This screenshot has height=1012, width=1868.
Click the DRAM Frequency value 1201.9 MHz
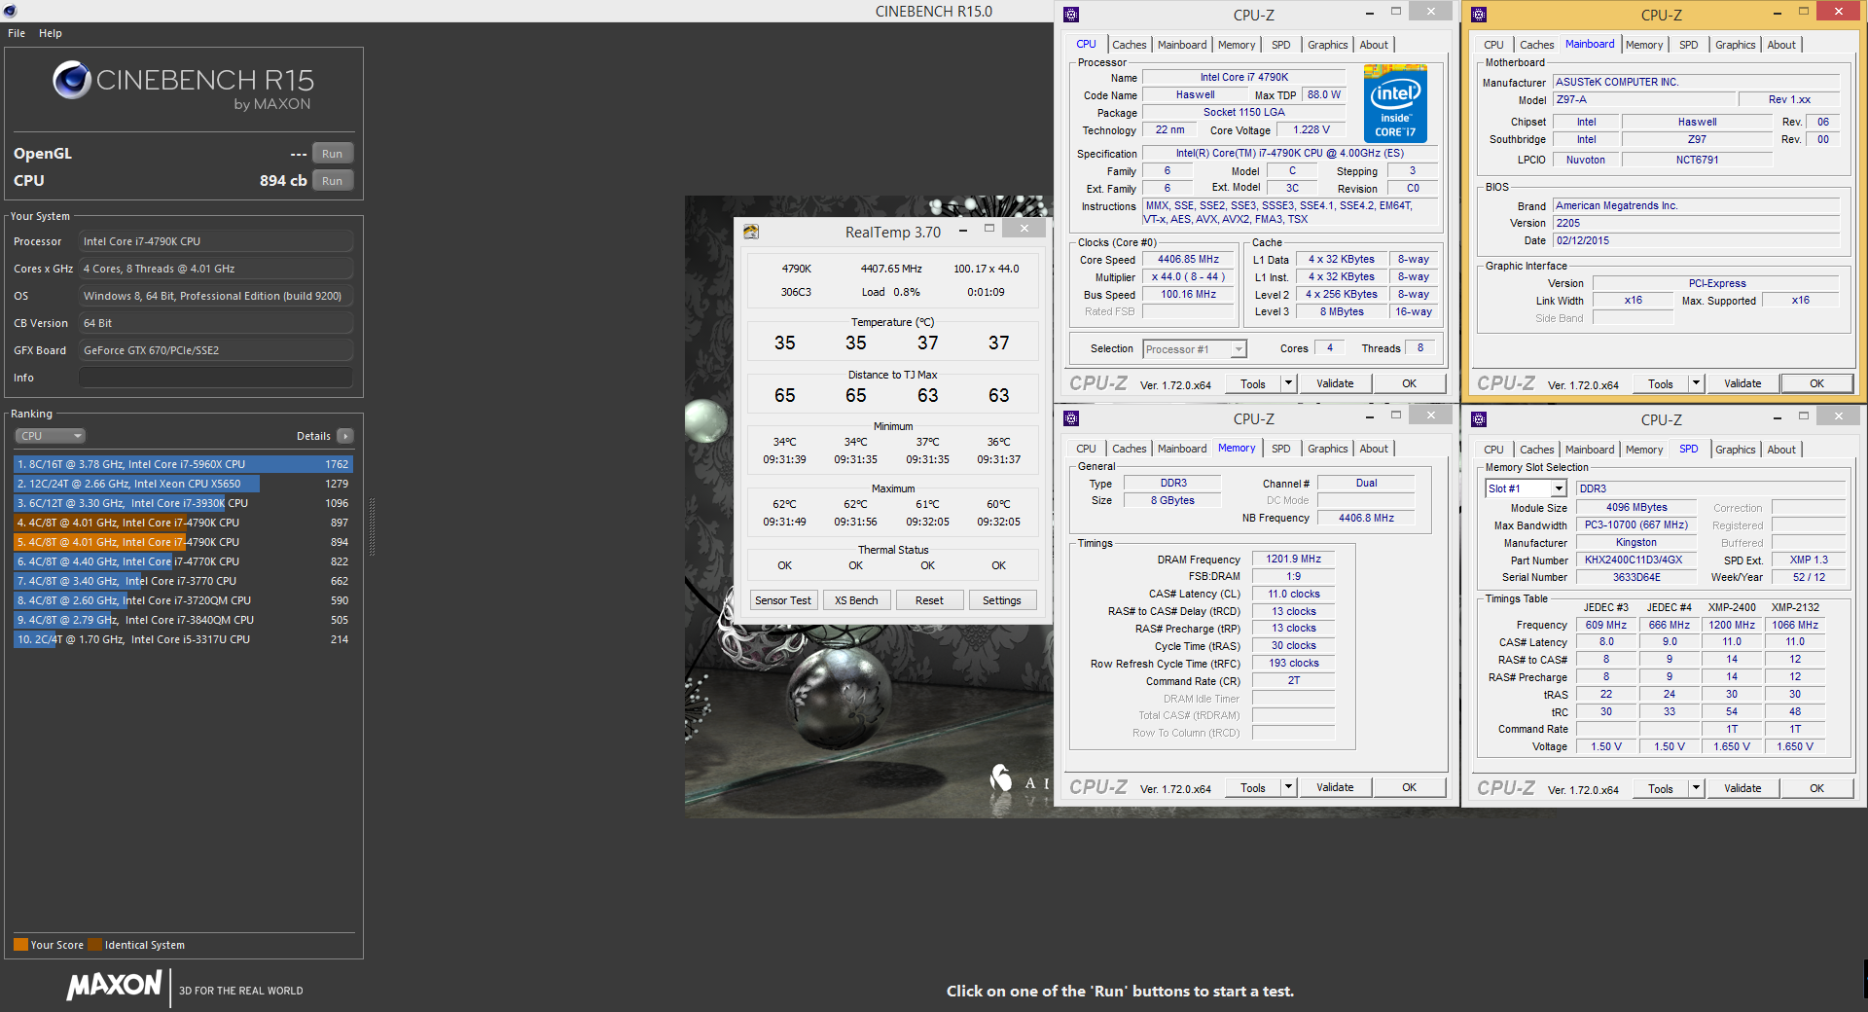[x=1293, y=559]
